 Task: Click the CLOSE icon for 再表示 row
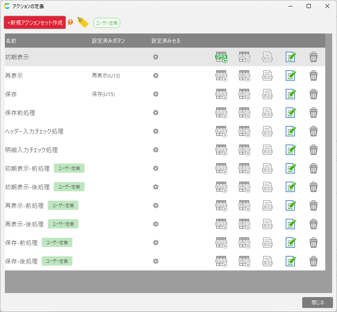(244, 75)
